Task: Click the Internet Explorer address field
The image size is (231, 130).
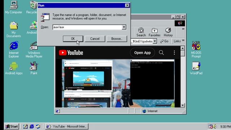Action: [x=142, y=41]
